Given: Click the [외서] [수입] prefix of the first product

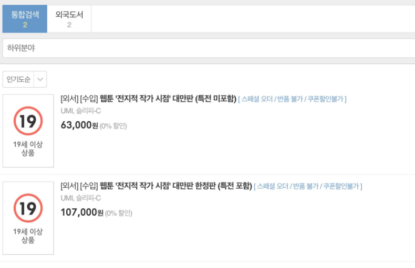Looking at the screenshot, I should [79, 99].
